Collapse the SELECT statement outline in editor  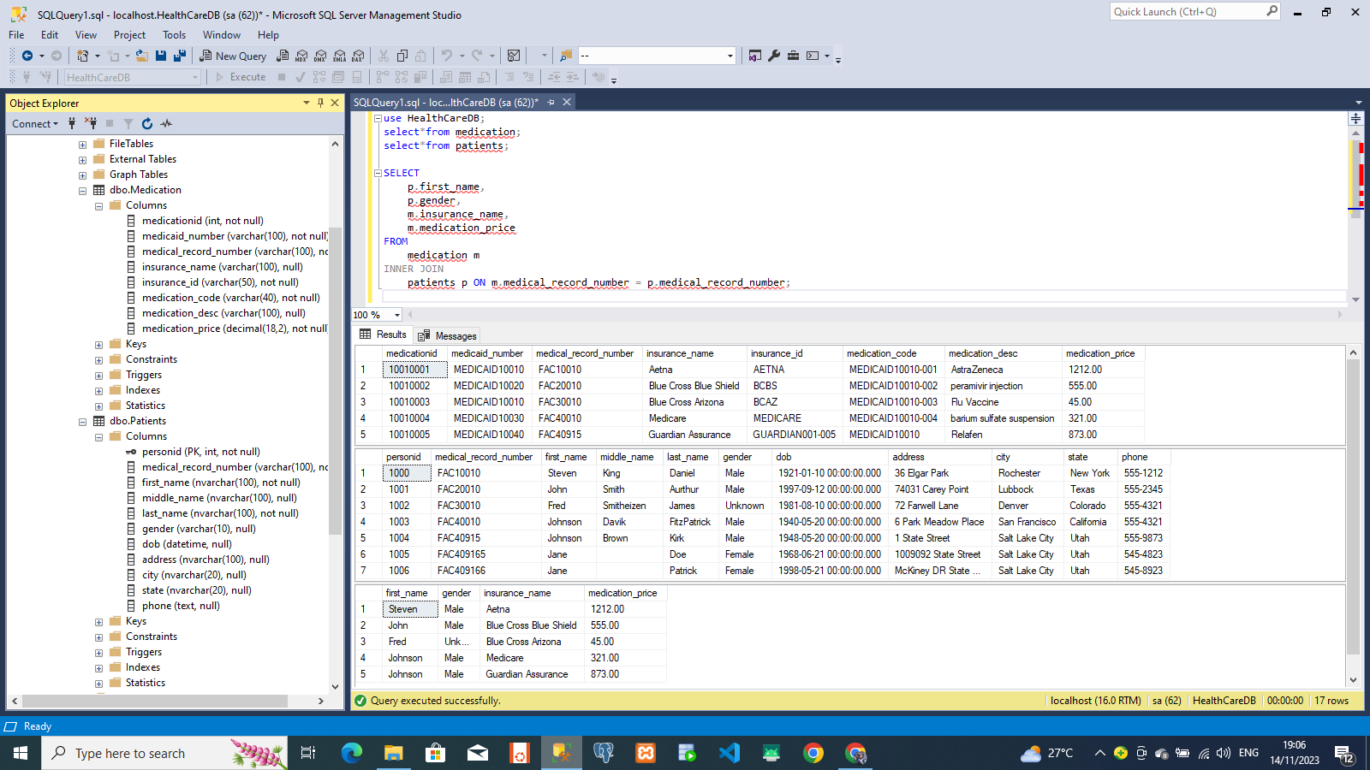(x=378, y=173)
